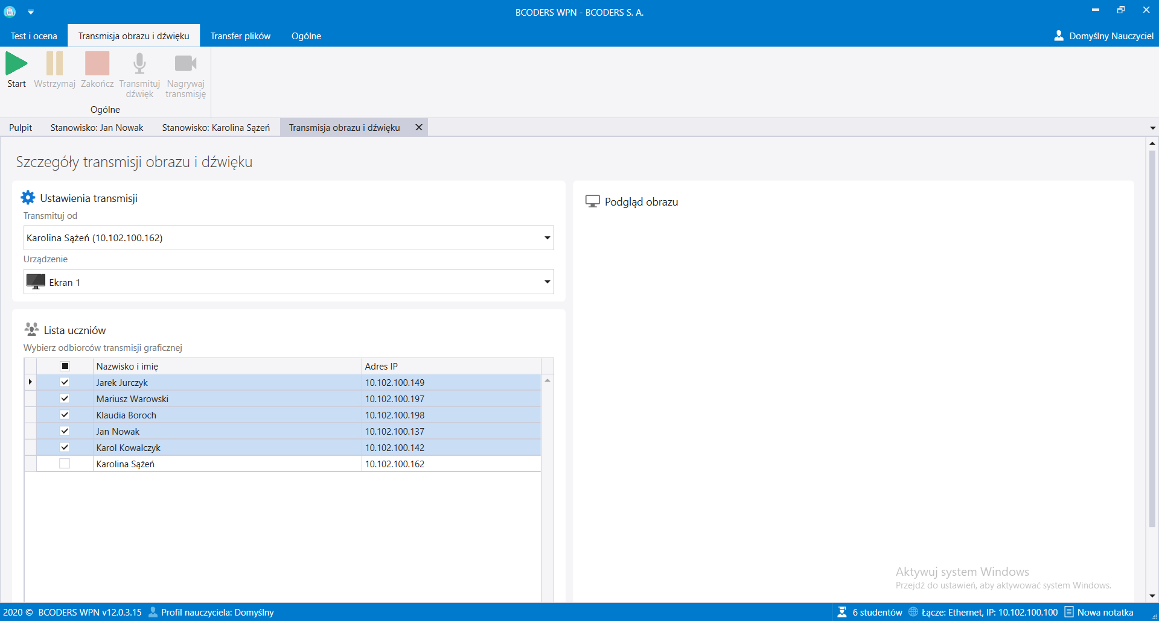The image size is (1159, 621).
Task: Open the Transmituj od combo box
Action: point(289,238)
